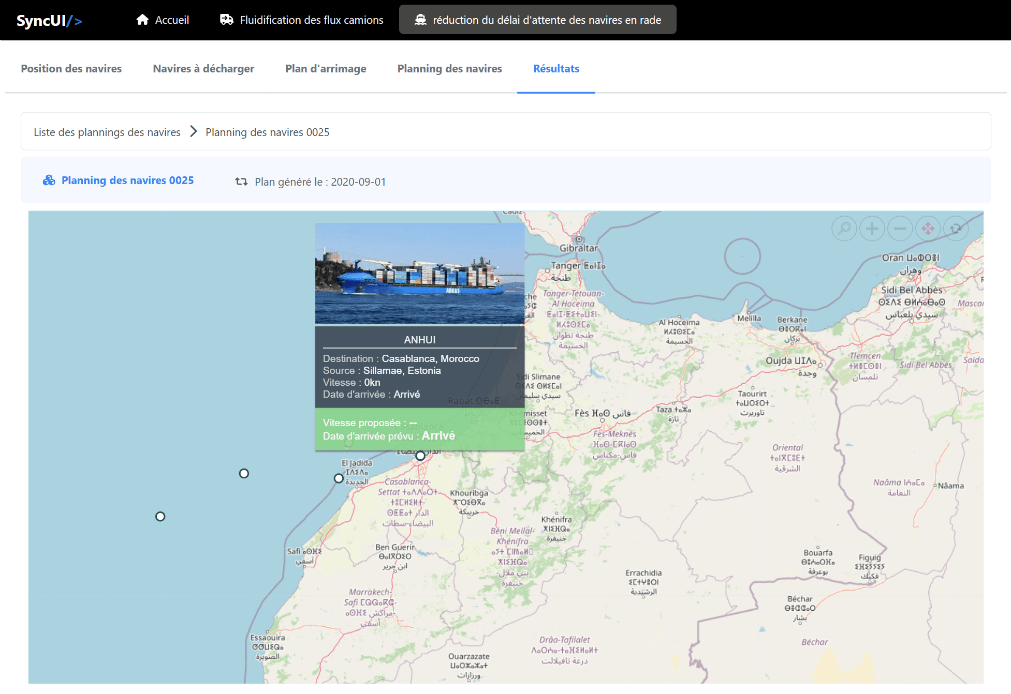Screen dimensions: 1011x694
Task: Click the regenerate arrows icon near plan date
Action: (x=241, y=182)
